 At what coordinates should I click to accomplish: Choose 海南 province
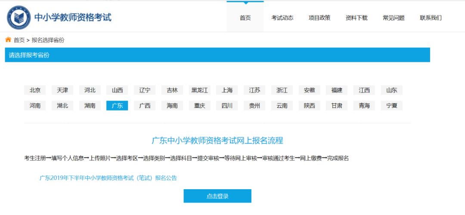click(x=172, y=106)
